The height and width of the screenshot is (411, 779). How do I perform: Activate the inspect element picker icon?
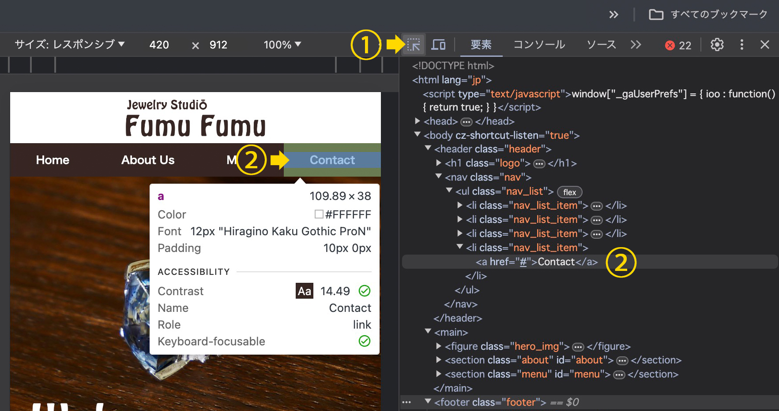pyautogui.click(x=414, y=44)
